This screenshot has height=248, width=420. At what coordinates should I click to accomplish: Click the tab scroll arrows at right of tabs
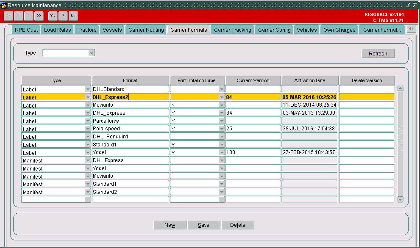coord(411,29)
